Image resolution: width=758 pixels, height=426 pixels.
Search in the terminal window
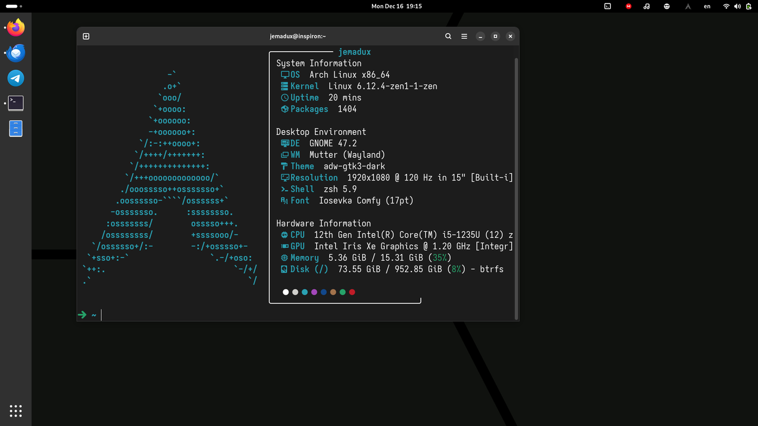[x=448, y=36]
